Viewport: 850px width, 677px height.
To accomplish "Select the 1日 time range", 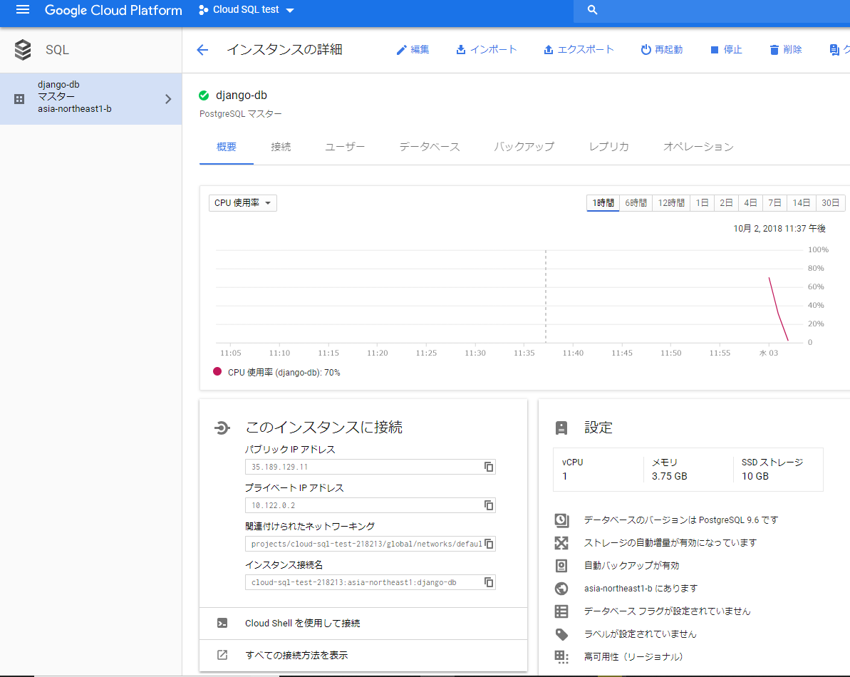I will point(702,203).
